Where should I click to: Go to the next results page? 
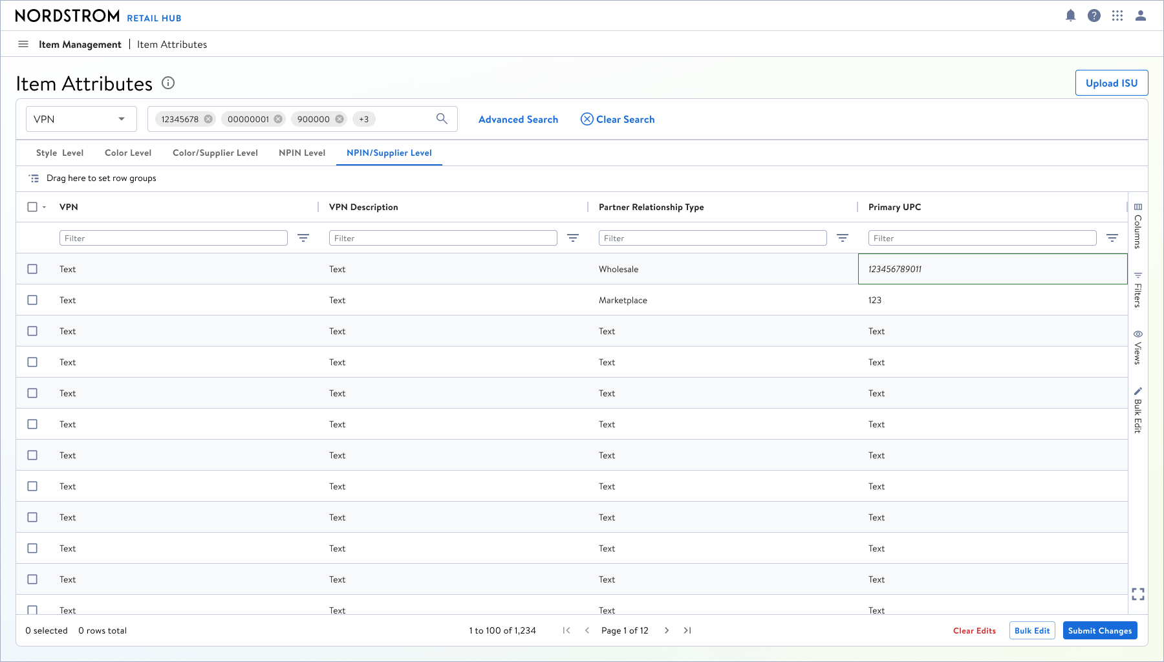point(667,630)
